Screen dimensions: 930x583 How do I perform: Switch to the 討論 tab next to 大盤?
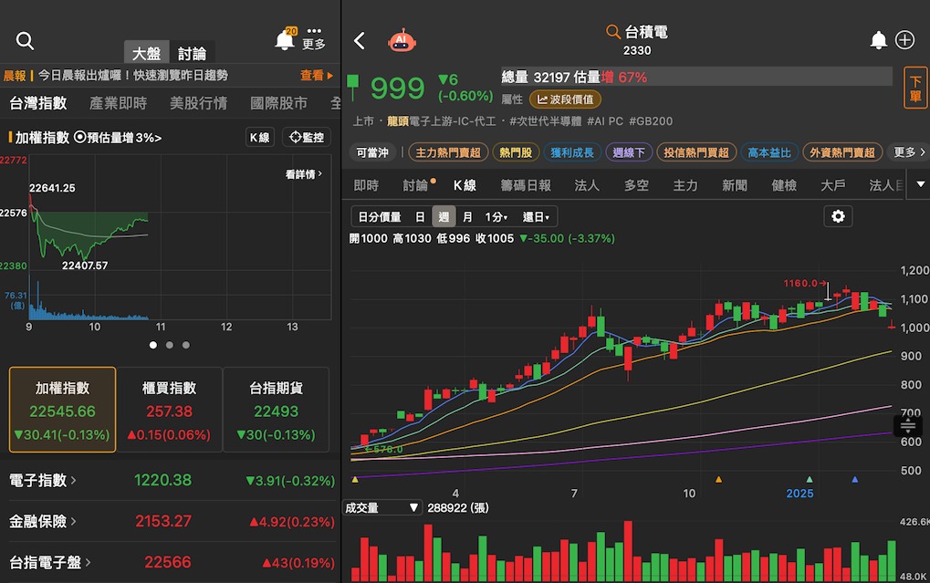click(x=193, y=52)
